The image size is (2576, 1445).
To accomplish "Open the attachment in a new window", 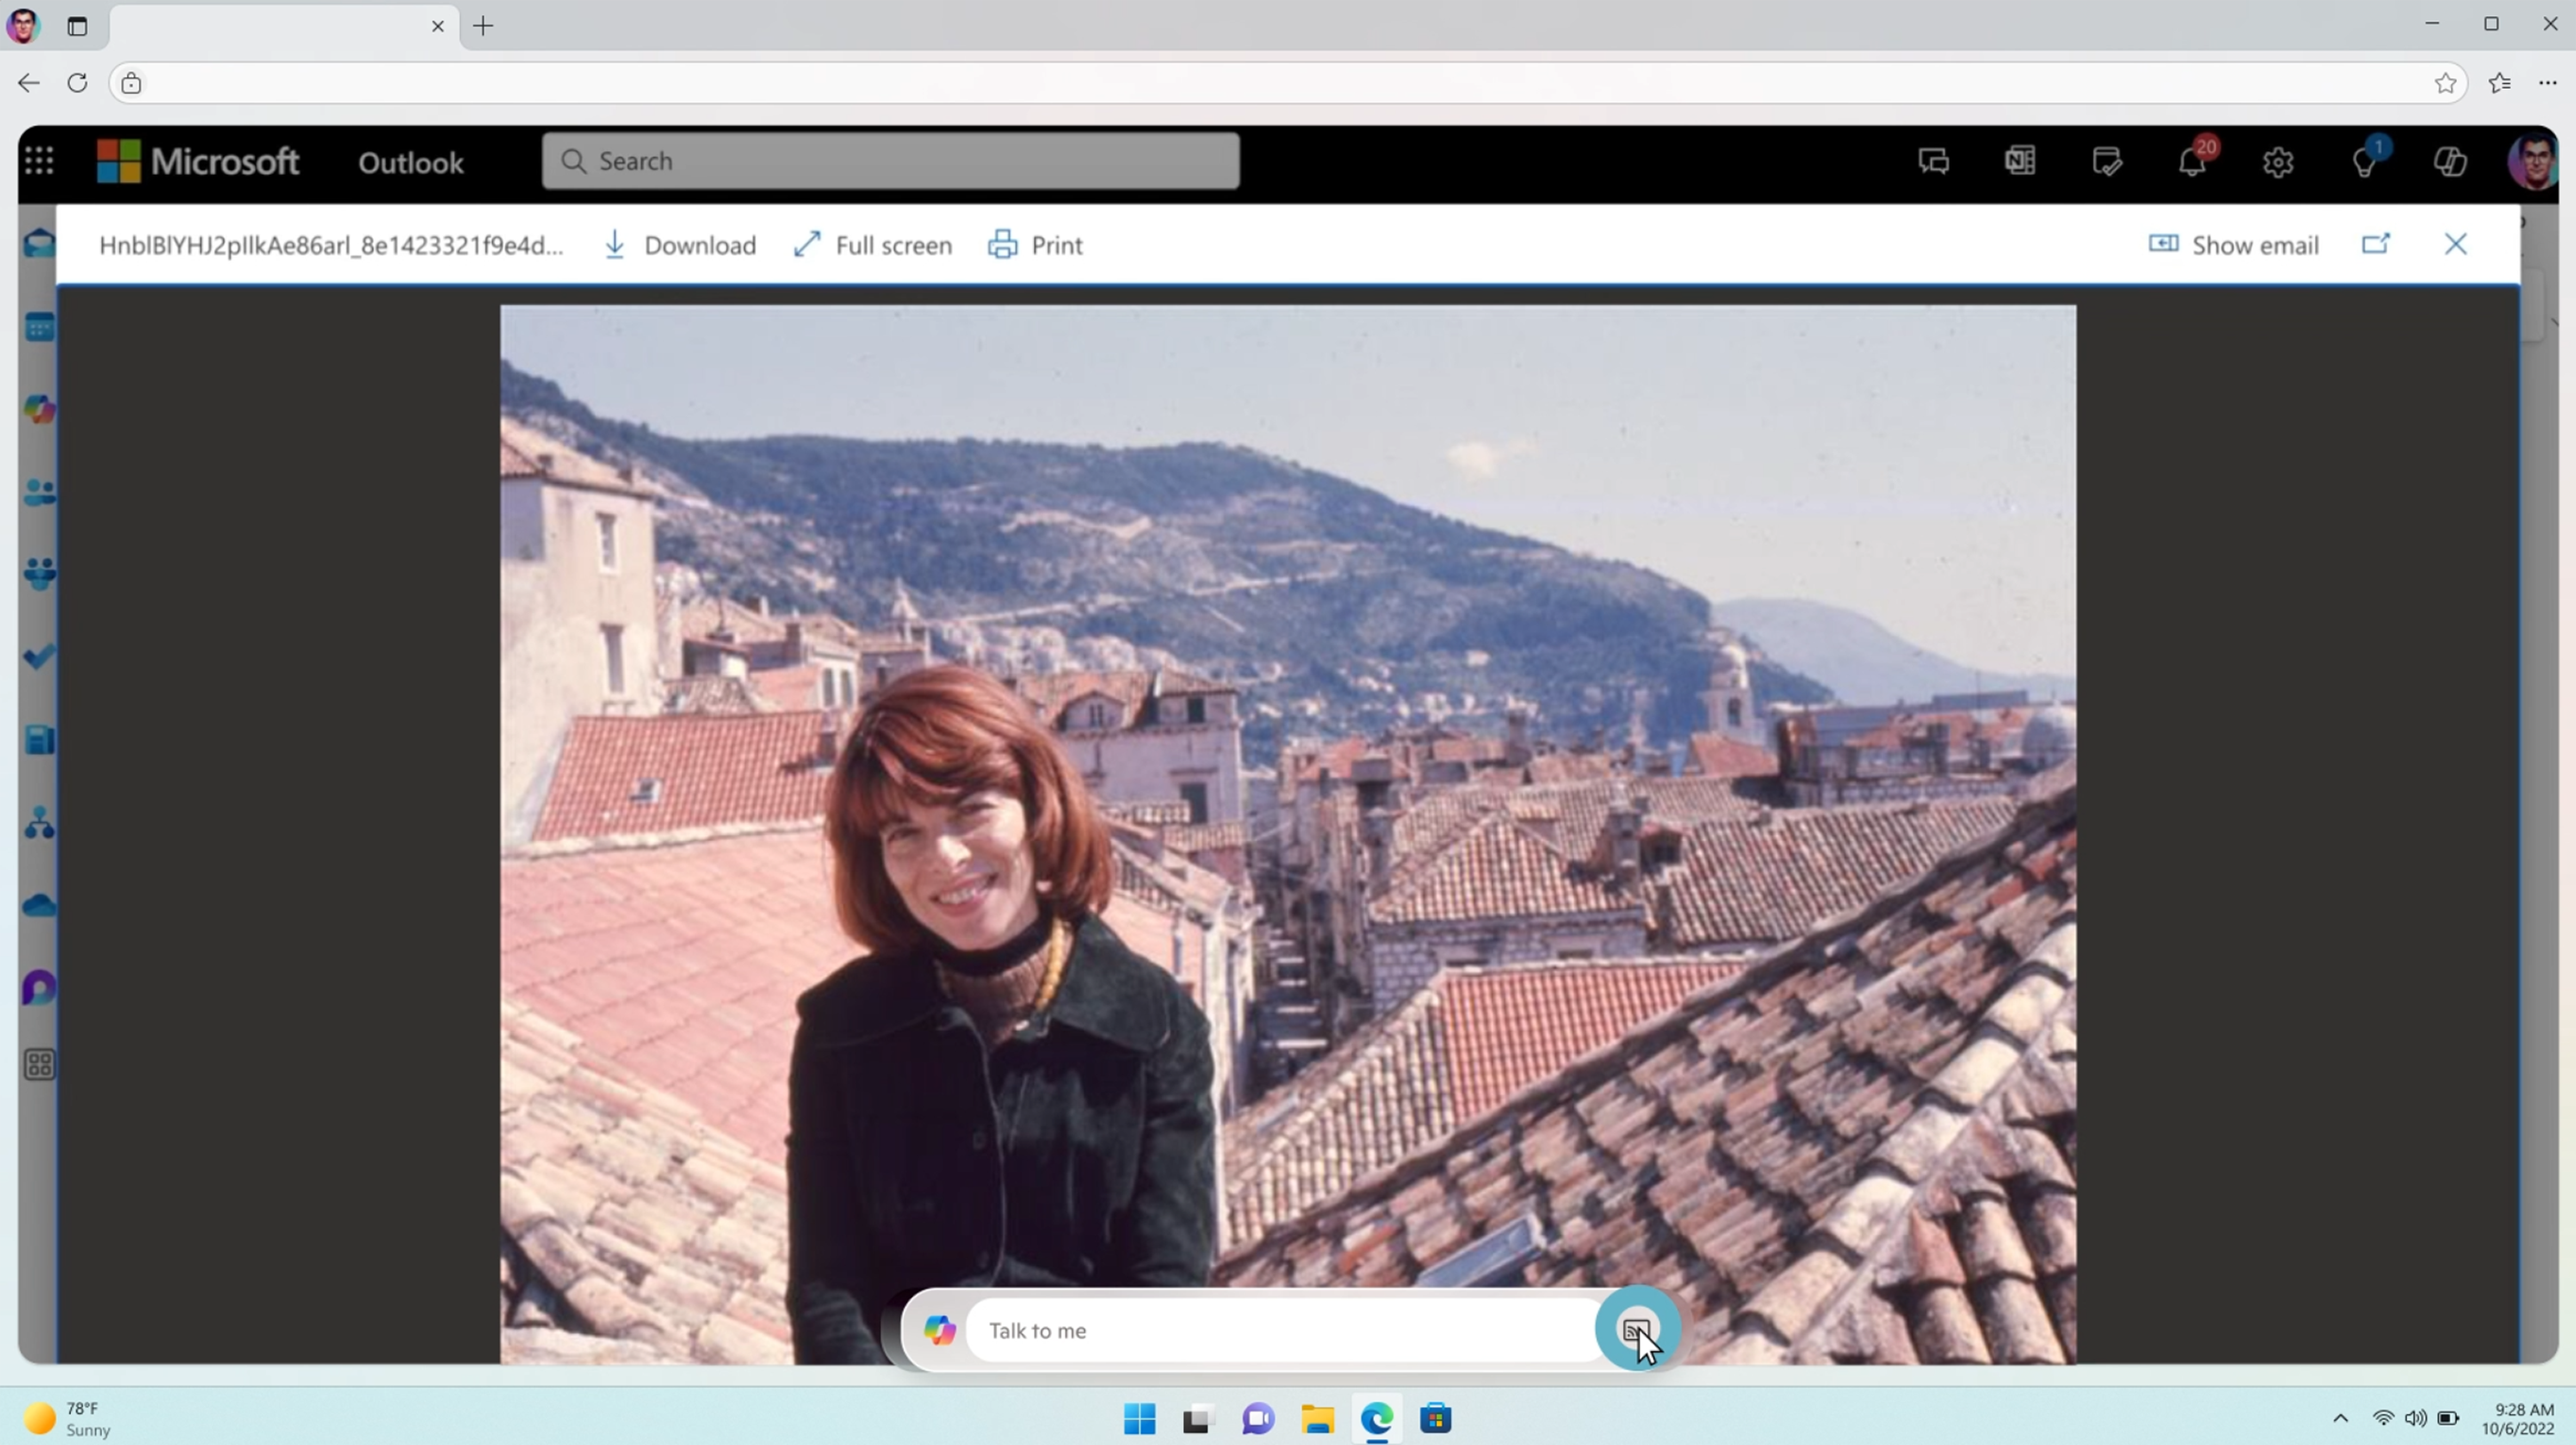I will (2375, 244).
